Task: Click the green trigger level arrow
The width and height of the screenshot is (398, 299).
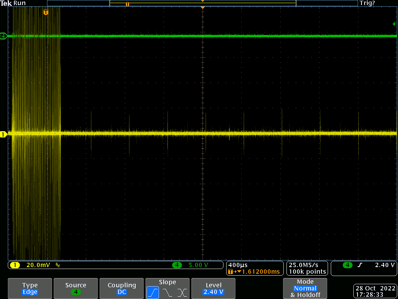Action: pos(394,24)
